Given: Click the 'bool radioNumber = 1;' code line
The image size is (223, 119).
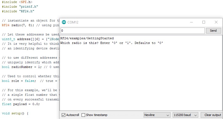Looking at the screenshot, I should point(27,67).
